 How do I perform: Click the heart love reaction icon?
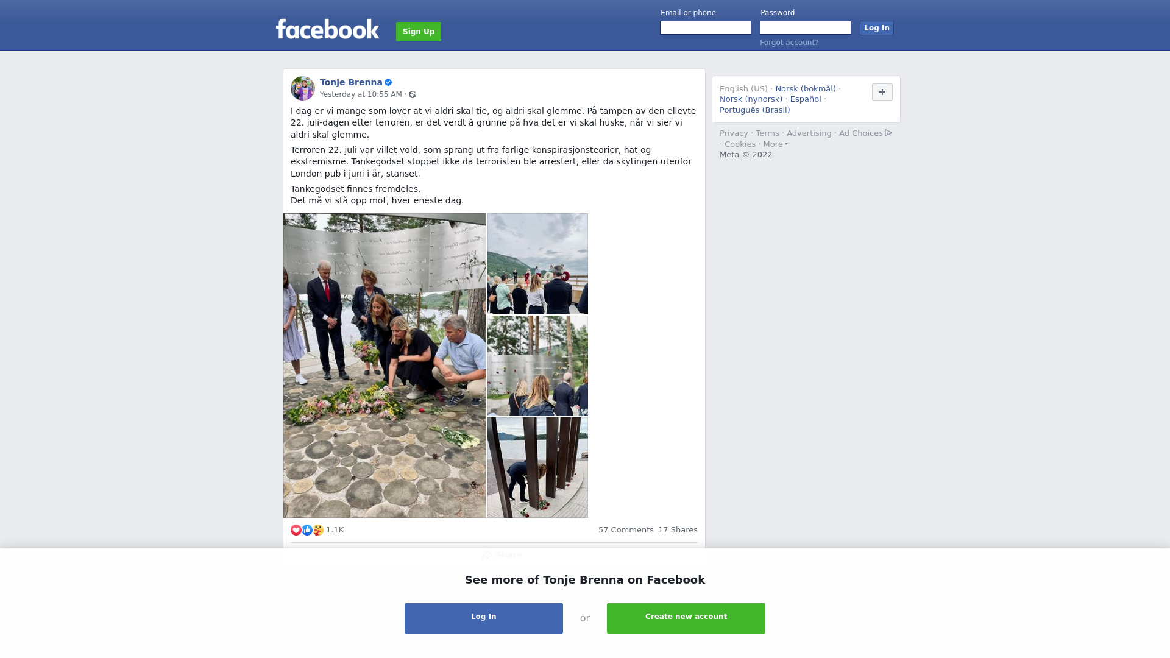[296, 530]
